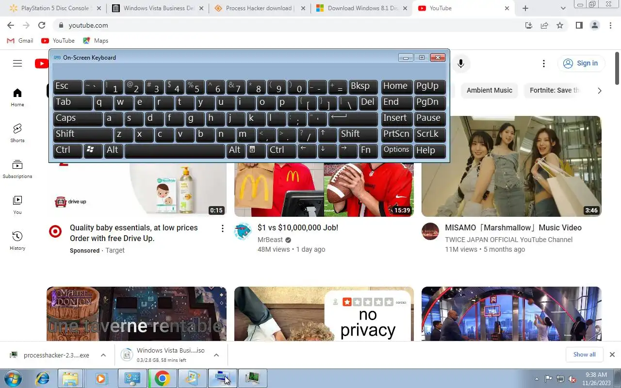Image resolution: width=621 pixels, height=388 pixels.
Task: Switch to Download Windows 8.1 tab
Action: [x=361, y=8]
